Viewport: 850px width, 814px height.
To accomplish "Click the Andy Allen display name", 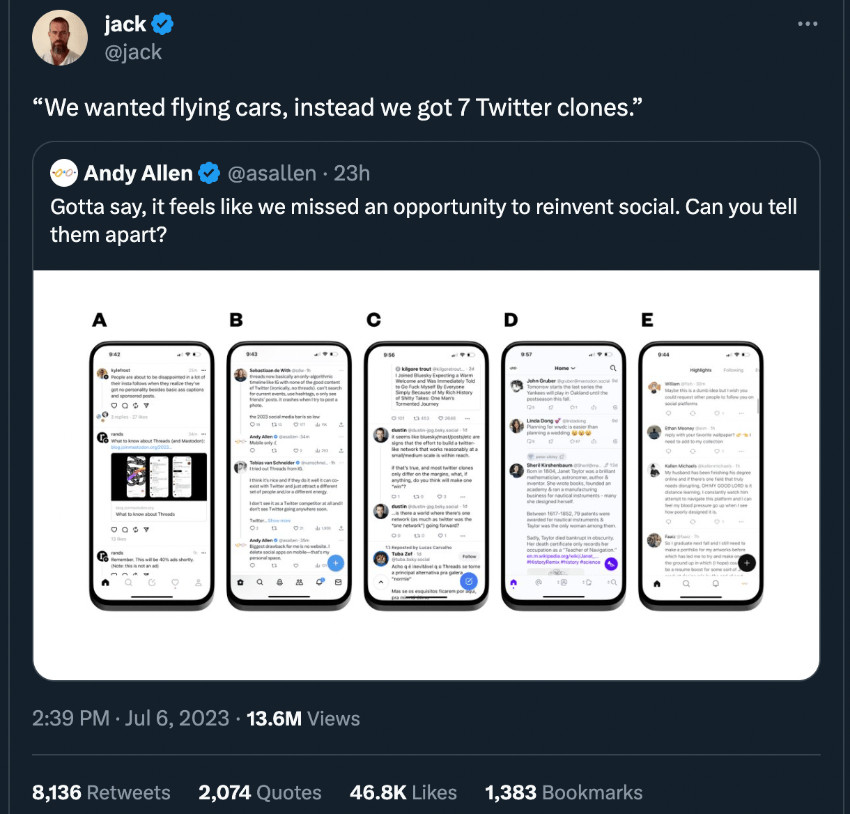I will tap(138, 173).
